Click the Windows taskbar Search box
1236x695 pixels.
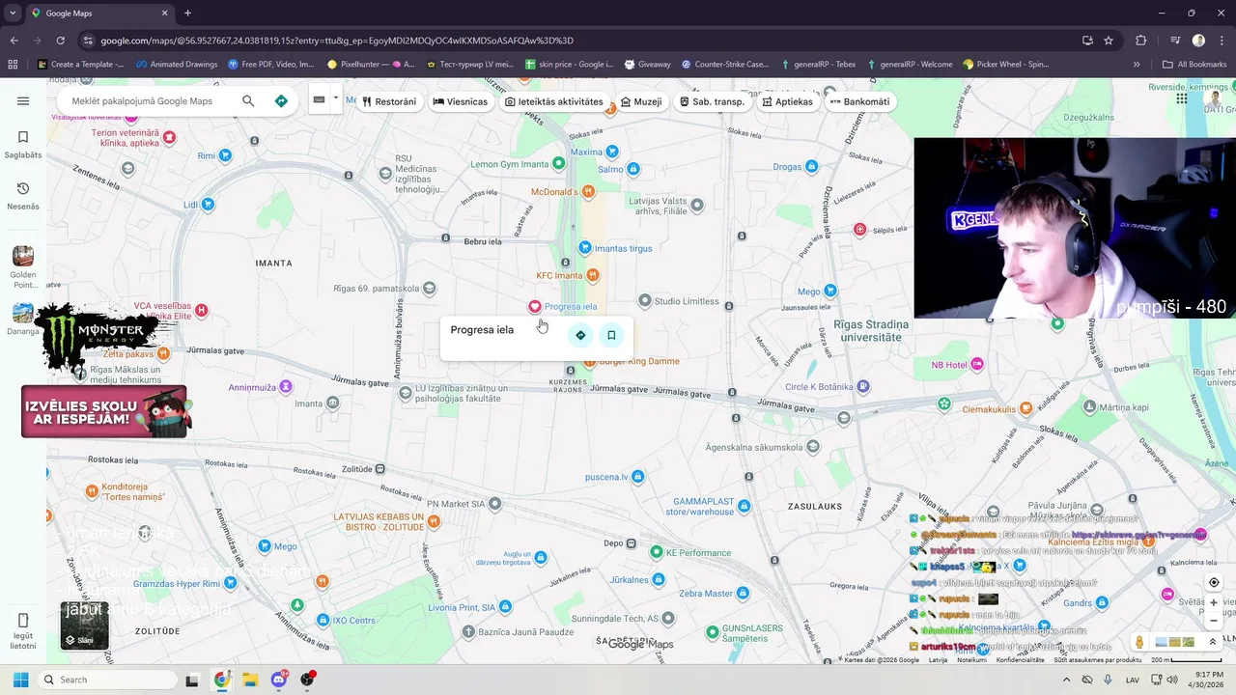[107, 680]
